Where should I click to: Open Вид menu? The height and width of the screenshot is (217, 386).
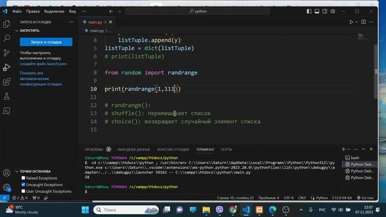click(72, 11)
